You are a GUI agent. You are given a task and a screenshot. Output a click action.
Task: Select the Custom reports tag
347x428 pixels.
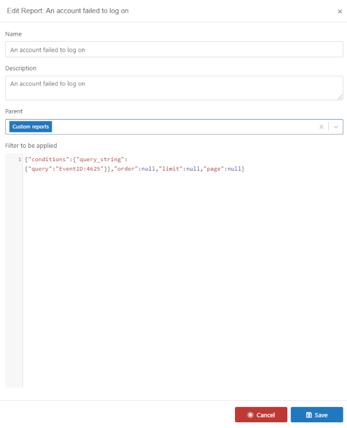pos(30,127)
